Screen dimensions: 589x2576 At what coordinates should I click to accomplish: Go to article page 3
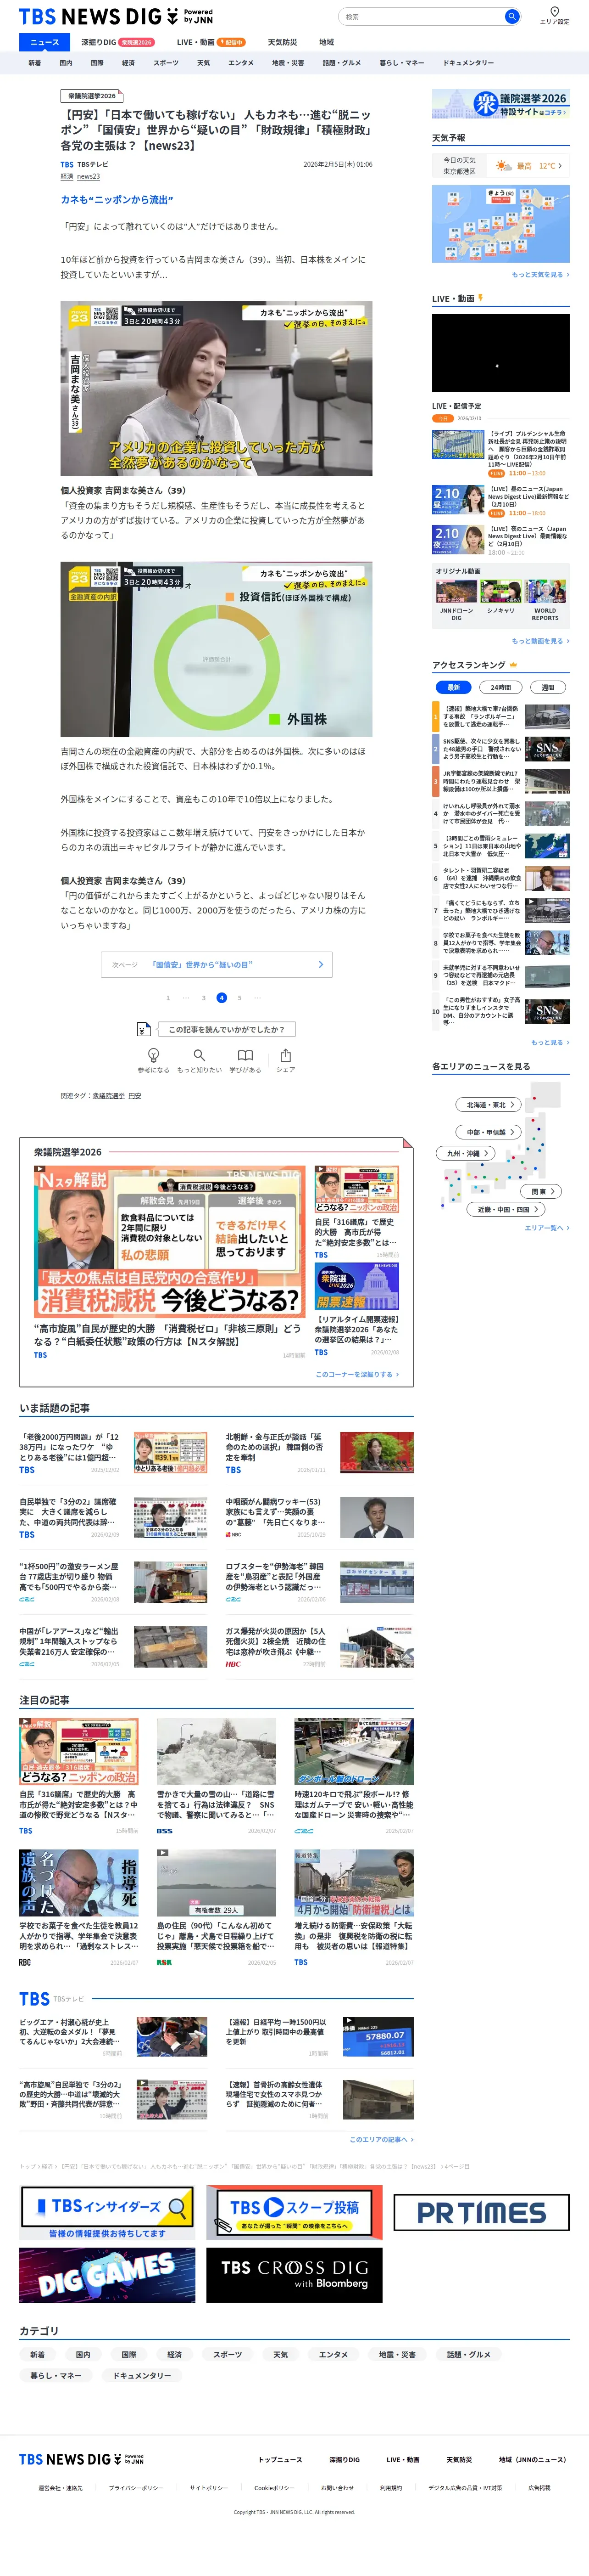pos(204,998)
